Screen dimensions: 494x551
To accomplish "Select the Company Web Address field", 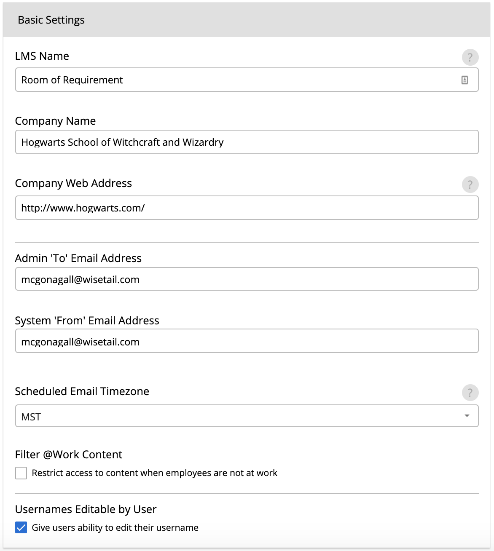I will [247, 208].
